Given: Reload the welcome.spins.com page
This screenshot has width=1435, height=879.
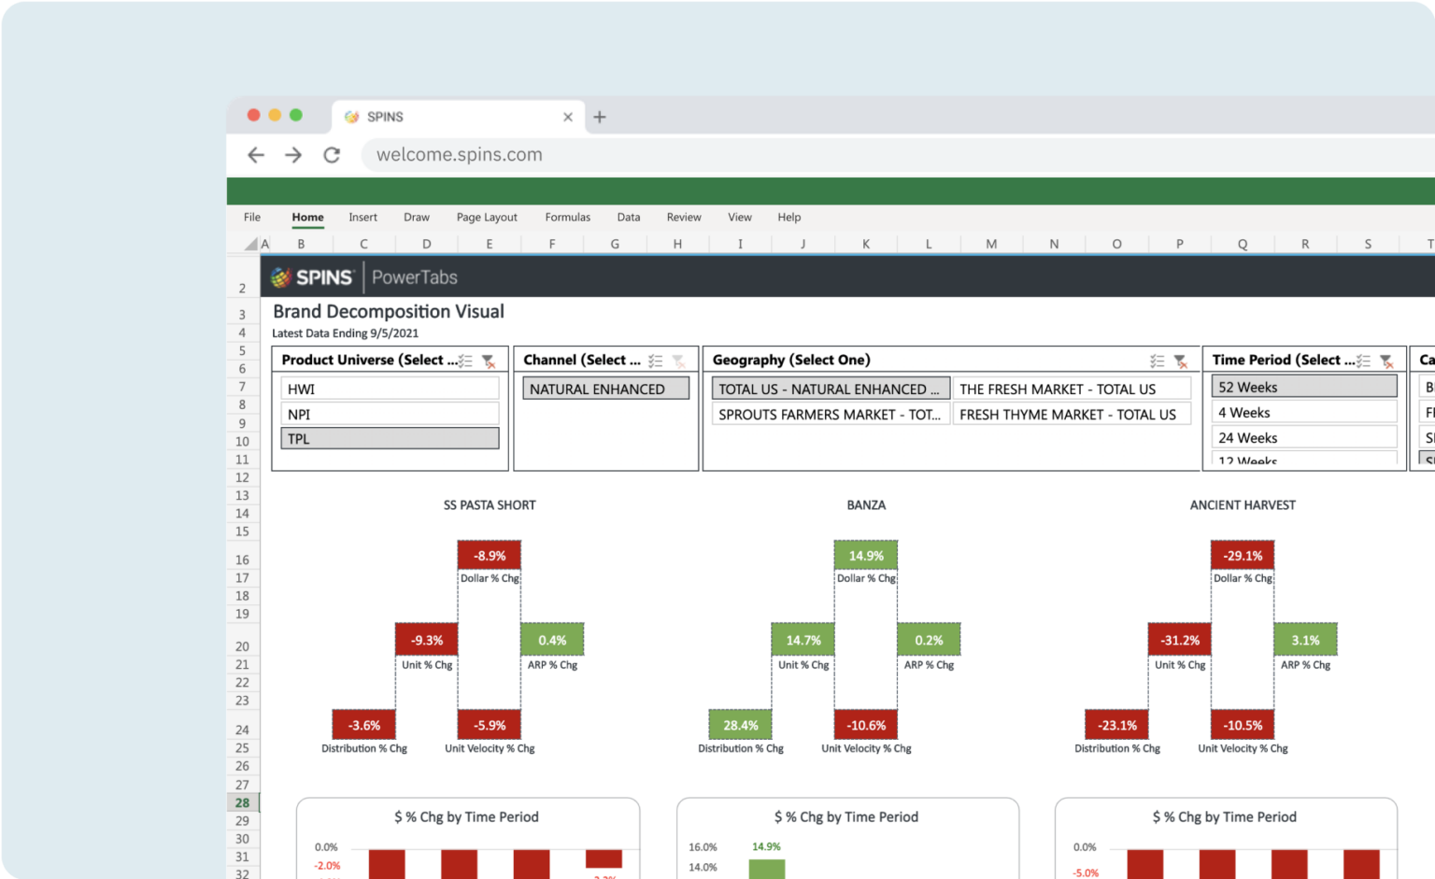Looking at the screenshot, I should tap(332, 155).
